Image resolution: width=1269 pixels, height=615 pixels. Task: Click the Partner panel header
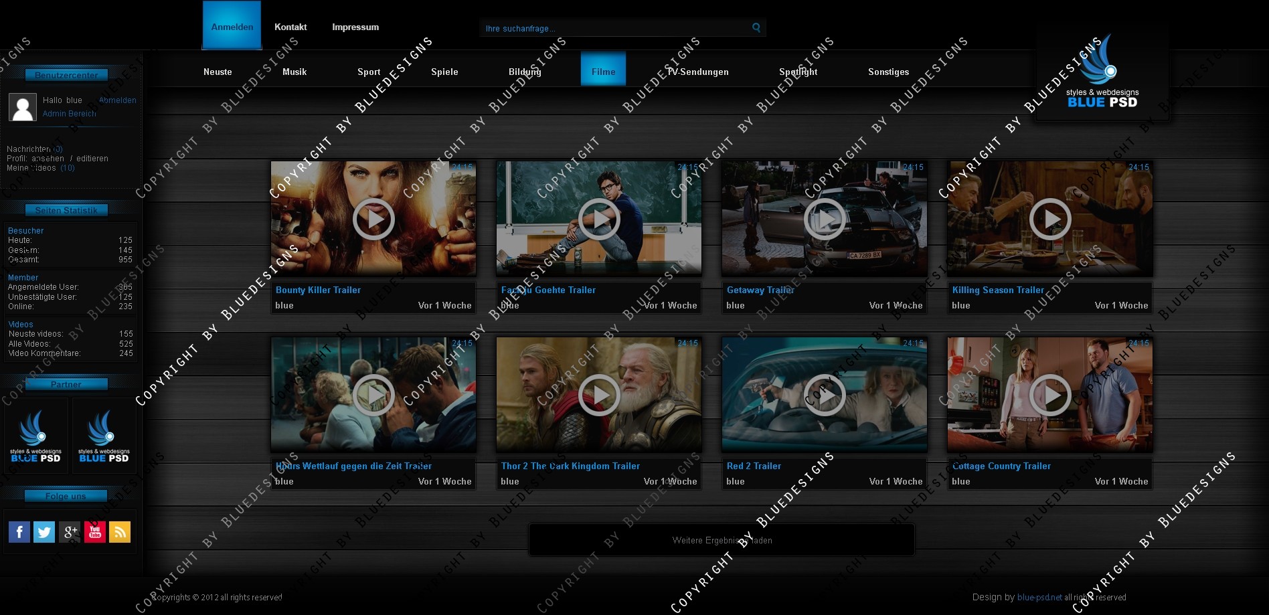pyautogui.click(x=66, y=384)
